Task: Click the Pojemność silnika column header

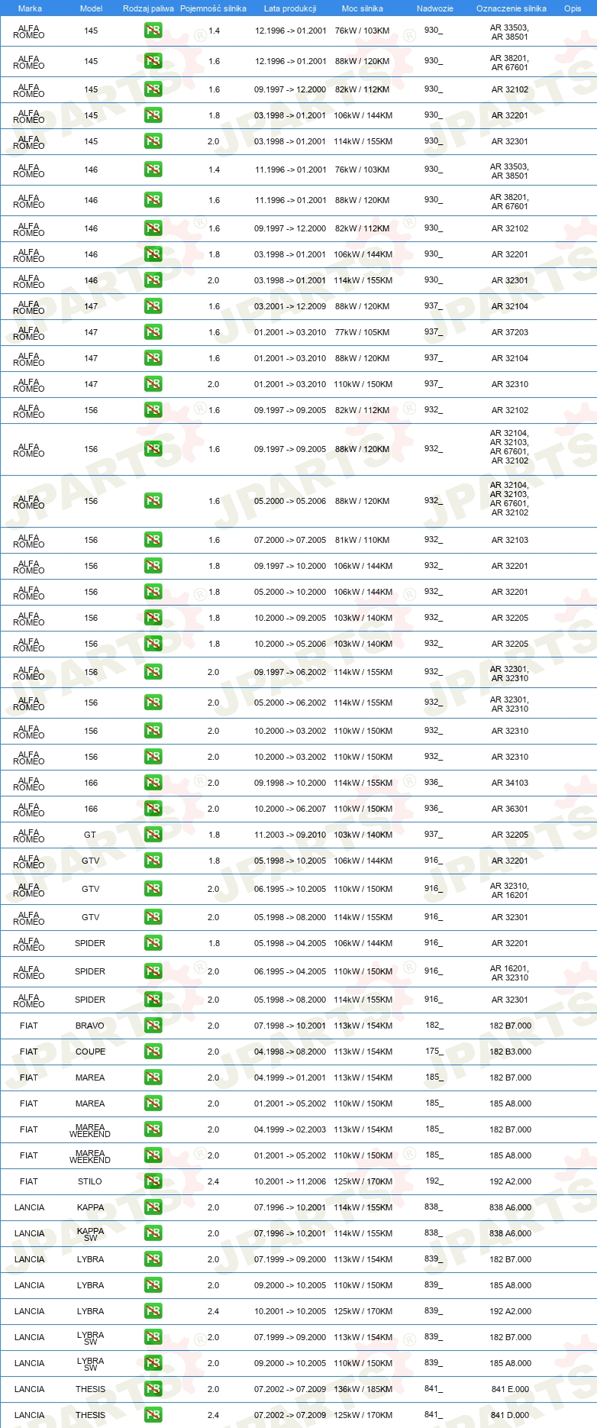Action: click(x=213, y=8)
